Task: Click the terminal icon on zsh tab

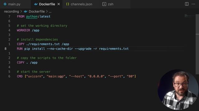Action: (104, 4)
